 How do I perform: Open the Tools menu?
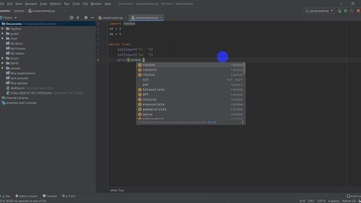pos(76,4)
